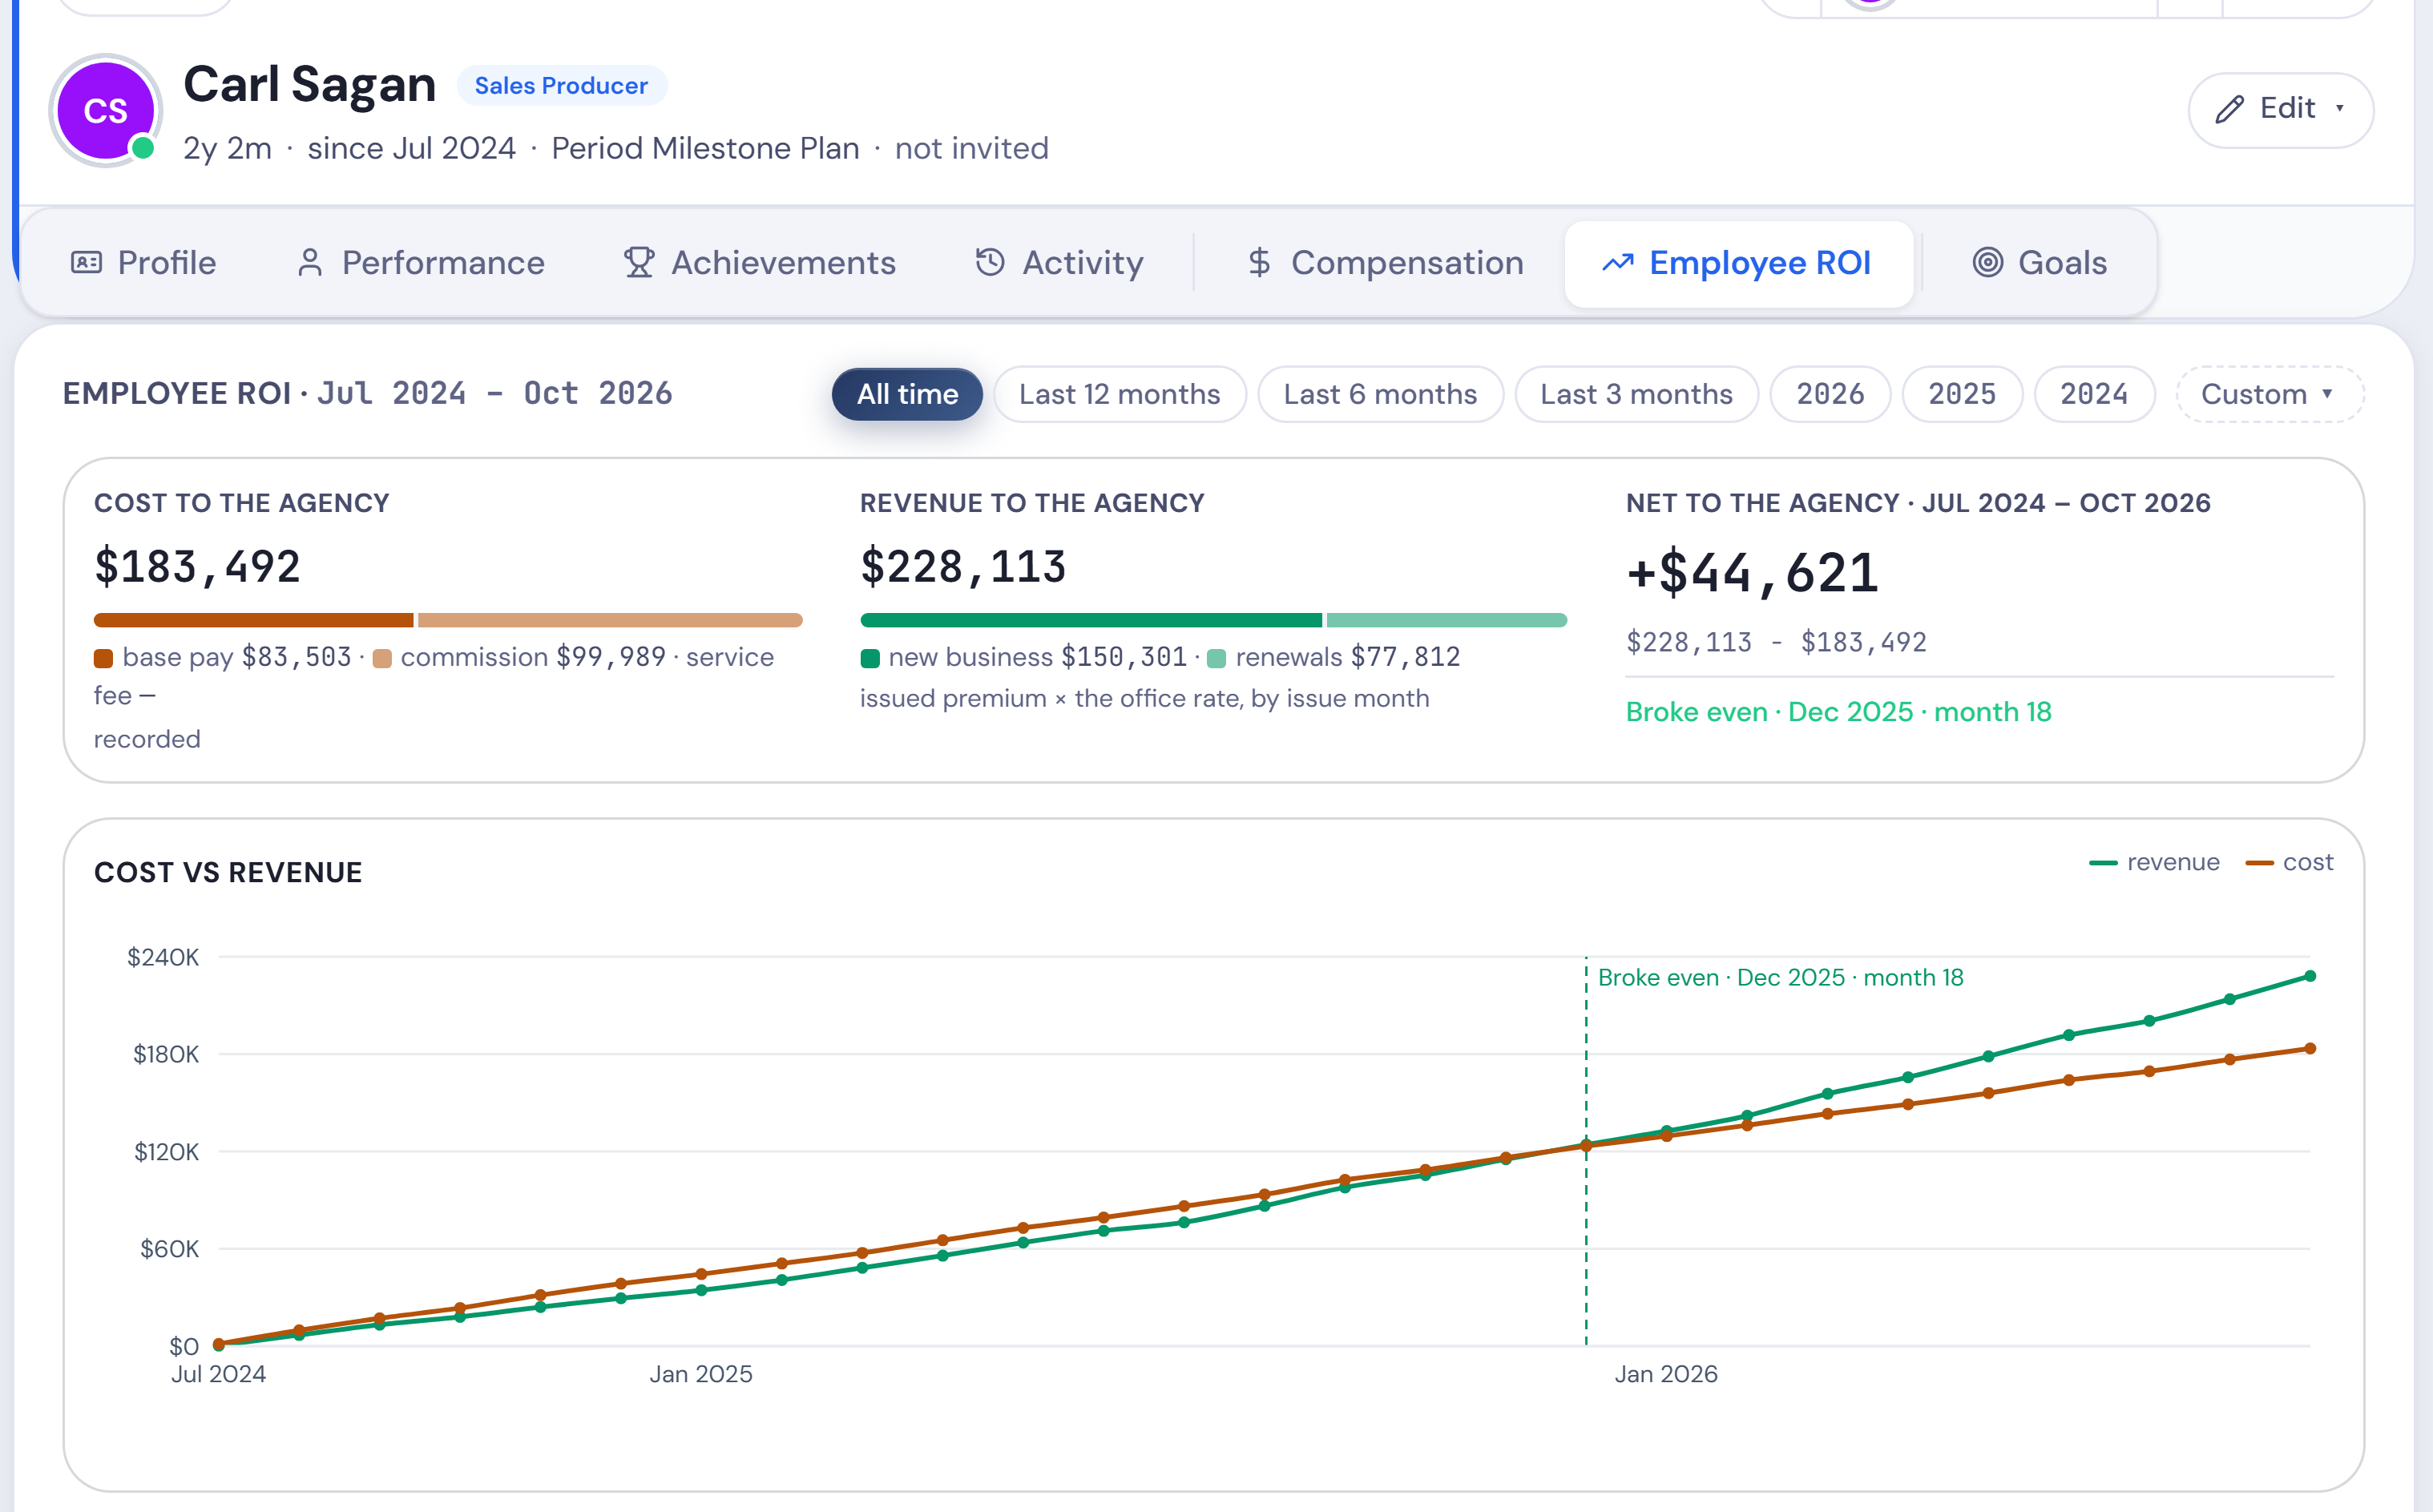2433x1512 pixels.
Task: Open the Goals tab
Action: pos(2040,263)
